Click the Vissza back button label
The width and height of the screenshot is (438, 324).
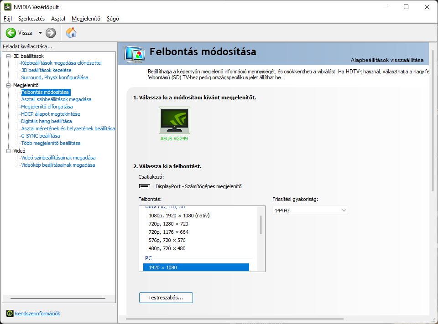[x=25, y=33]
